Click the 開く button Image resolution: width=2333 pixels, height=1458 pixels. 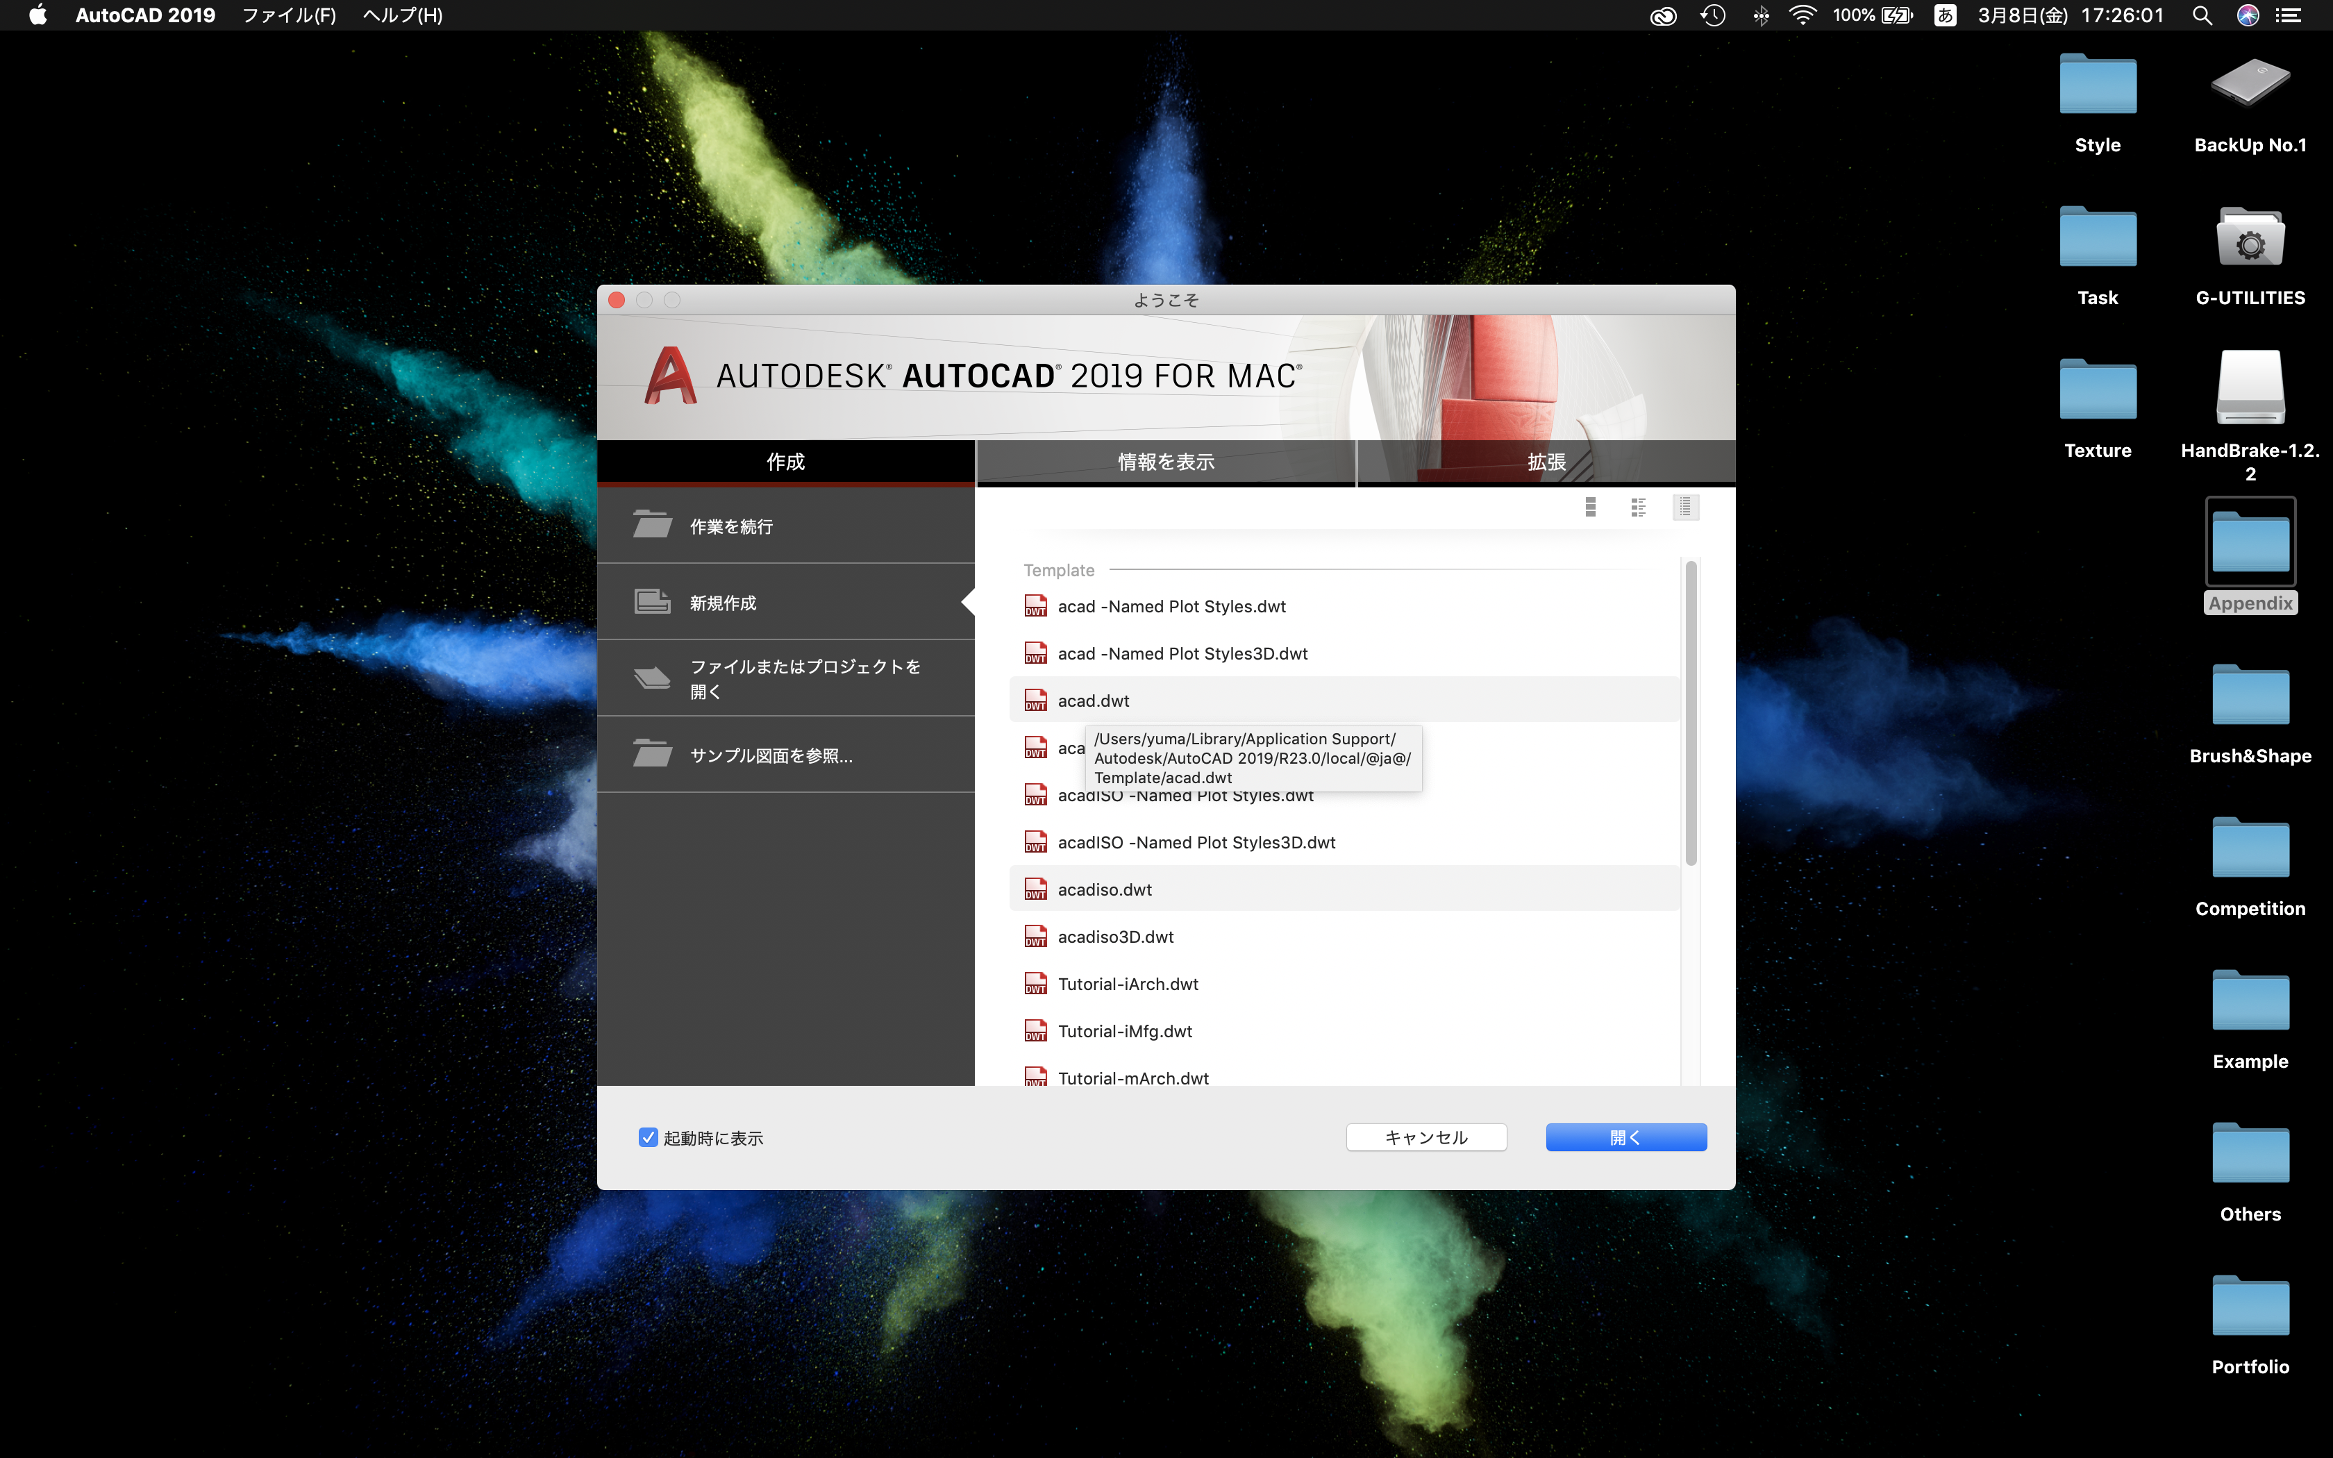[1626, 1138]
